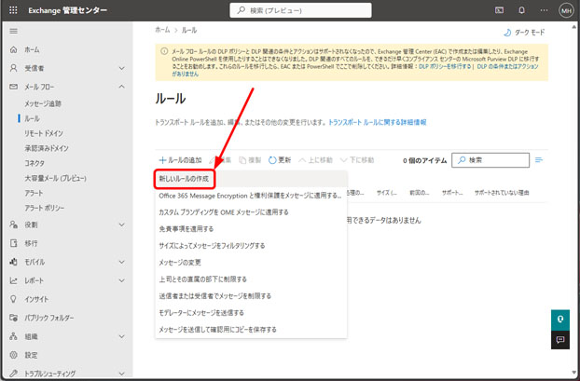Open the filter lines icon beside search

539,160
